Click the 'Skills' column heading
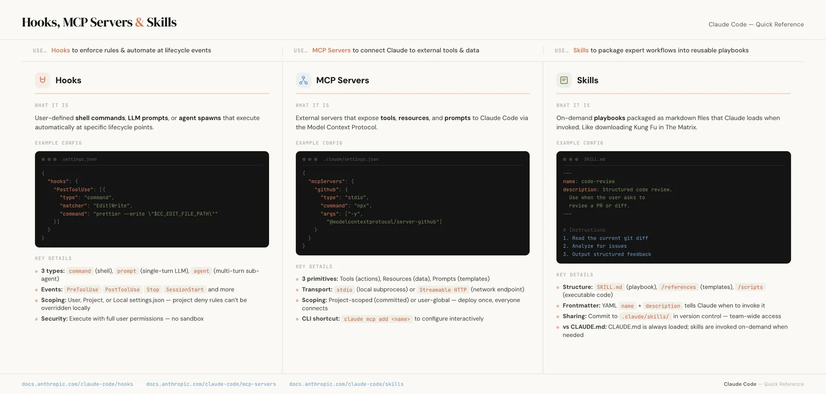 [587, 80]
